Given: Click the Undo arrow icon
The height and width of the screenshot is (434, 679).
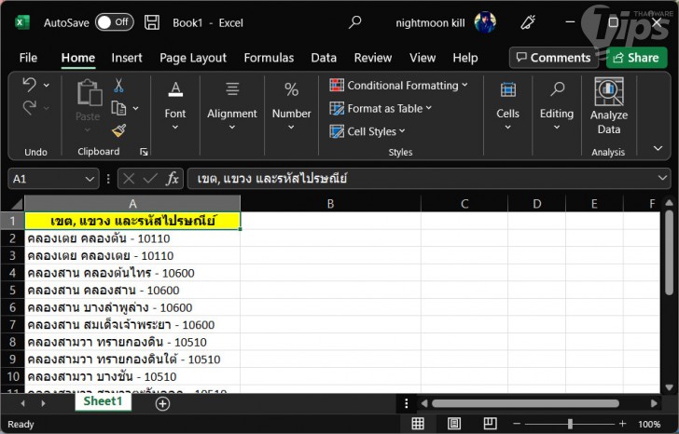Looking at the screenshot, I should pyautogui.click(x=30, y=85).
